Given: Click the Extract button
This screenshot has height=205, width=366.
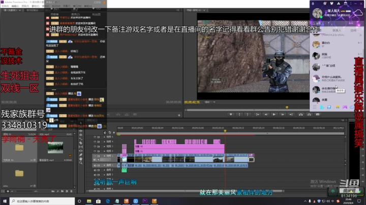Looking at the screenshot, I should 309,114.
